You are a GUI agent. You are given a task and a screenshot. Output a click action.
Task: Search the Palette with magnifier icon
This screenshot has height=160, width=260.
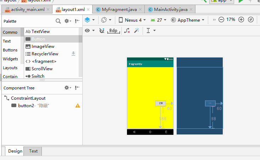58,21
